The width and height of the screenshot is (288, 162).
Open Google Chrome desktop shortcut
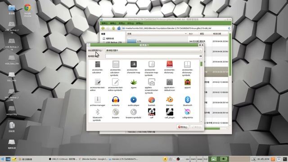coord(27,10)
